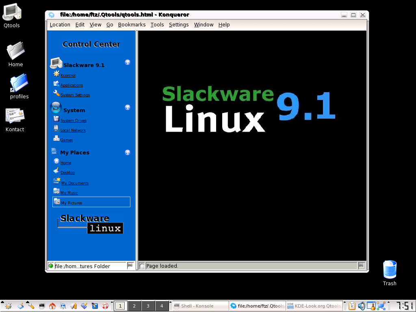
Task: Follow the Applications link
Action: [71, 85]
